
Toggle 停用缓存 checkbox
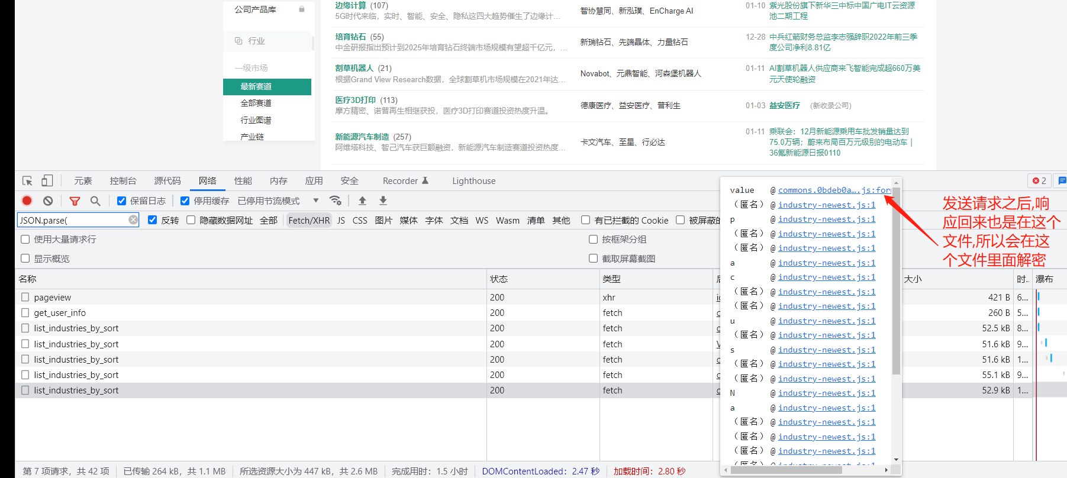pos(185,201)
